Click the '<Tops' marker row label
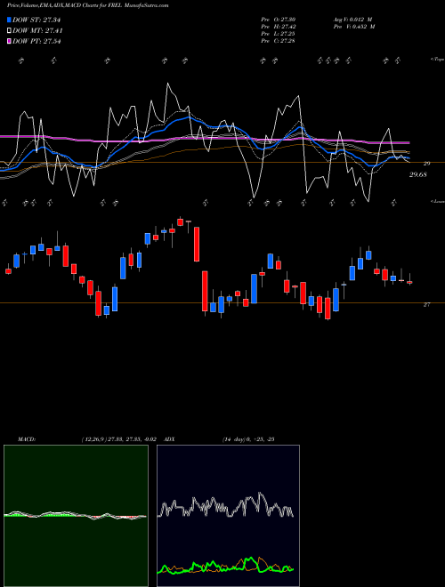Image resolution: width=445 pixels, height=587 pixels. coord(437,60)
